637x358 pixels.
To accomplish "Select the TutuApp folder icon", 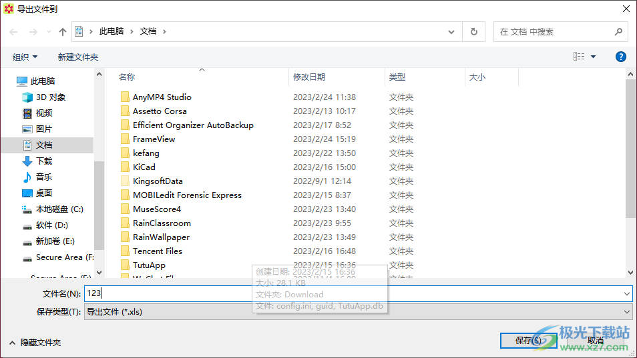I will tap(125, 265).
